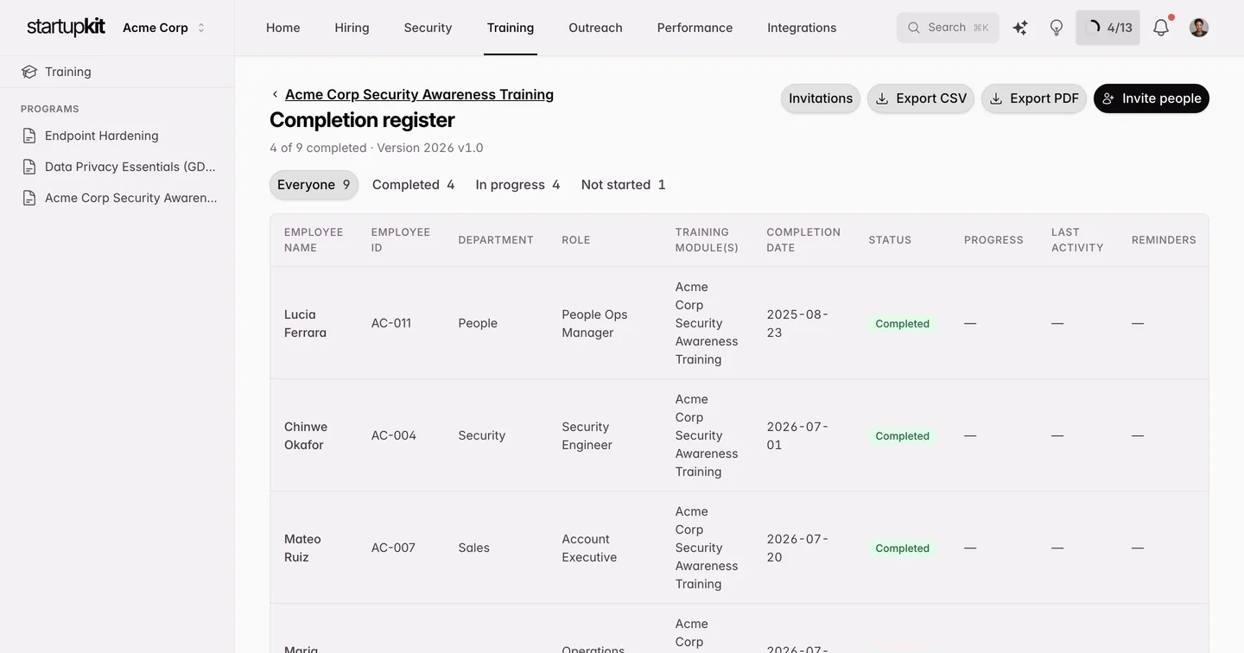Open the AI sparkle assistant icon

tap(1020, 28)
